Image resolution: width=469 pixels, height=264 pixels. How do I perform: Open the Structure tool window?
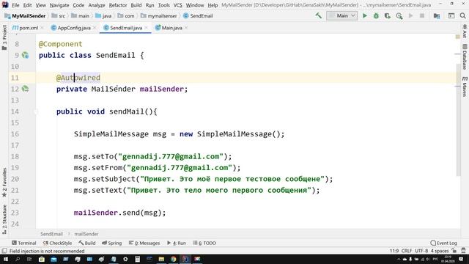[x=4, y=219]
